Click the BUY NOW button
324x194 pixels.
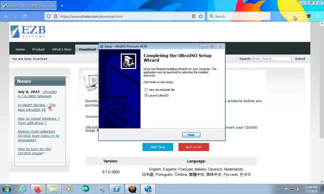pos(194,147)
